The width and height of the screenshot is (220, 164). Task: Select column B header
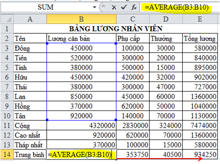[81, 19]
